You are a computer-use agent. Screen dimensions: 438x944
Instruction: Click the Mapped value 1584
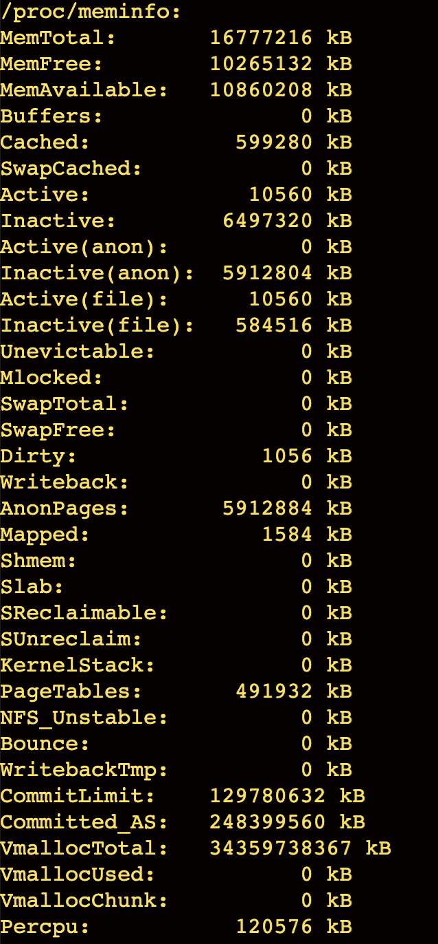pos(287,535)
